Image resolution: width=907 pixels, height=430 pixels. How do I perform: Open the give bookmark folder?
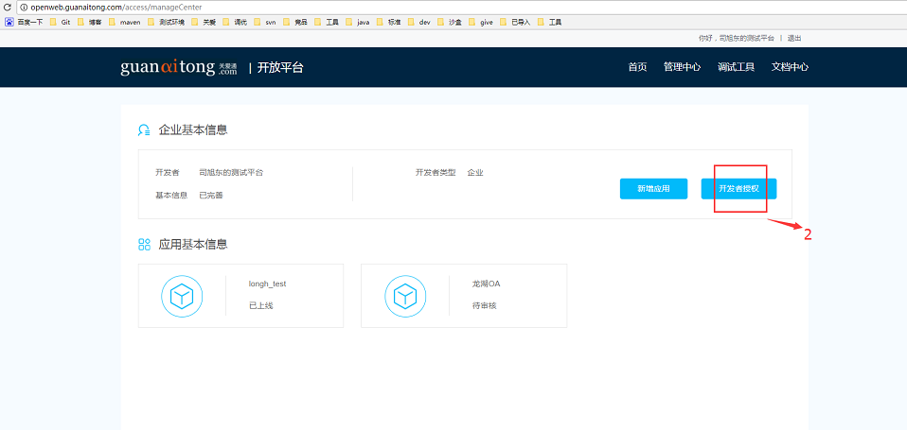481,23
